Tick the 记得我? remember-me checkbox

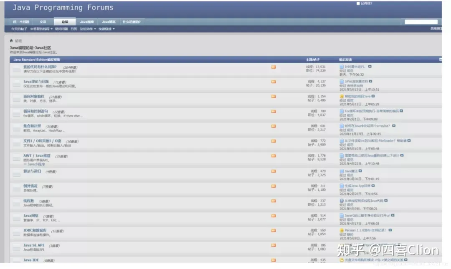click(x=358, y=3)
